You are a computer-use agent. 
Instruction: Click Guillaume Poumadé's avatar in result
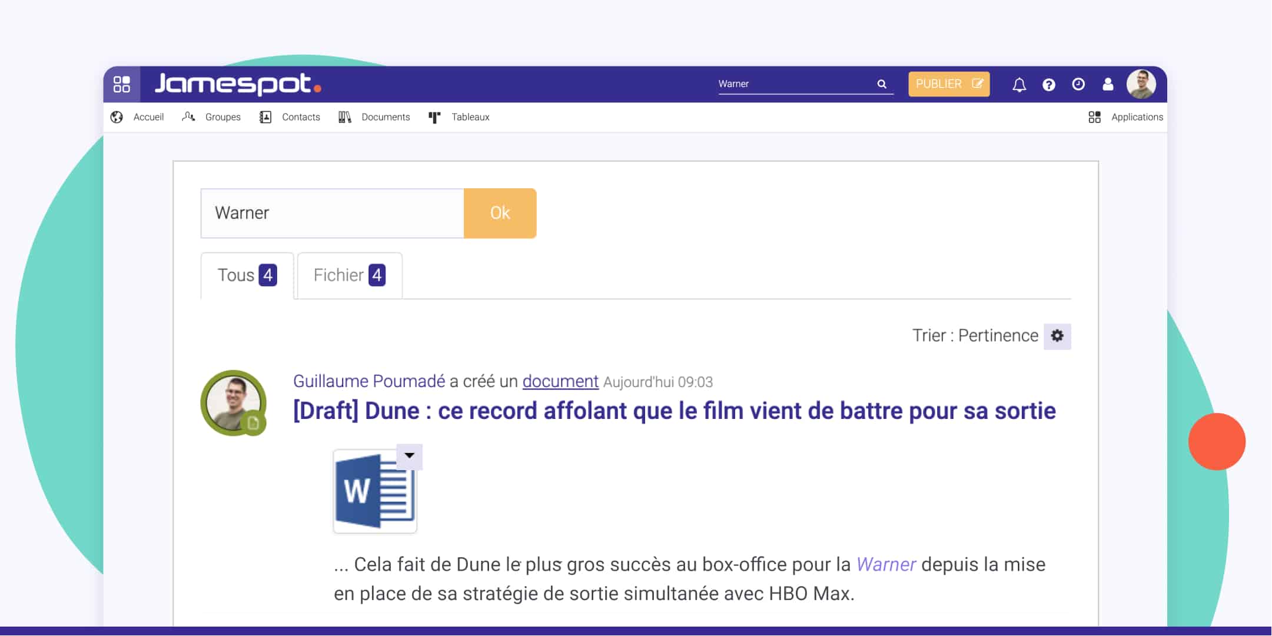[234, 403]
